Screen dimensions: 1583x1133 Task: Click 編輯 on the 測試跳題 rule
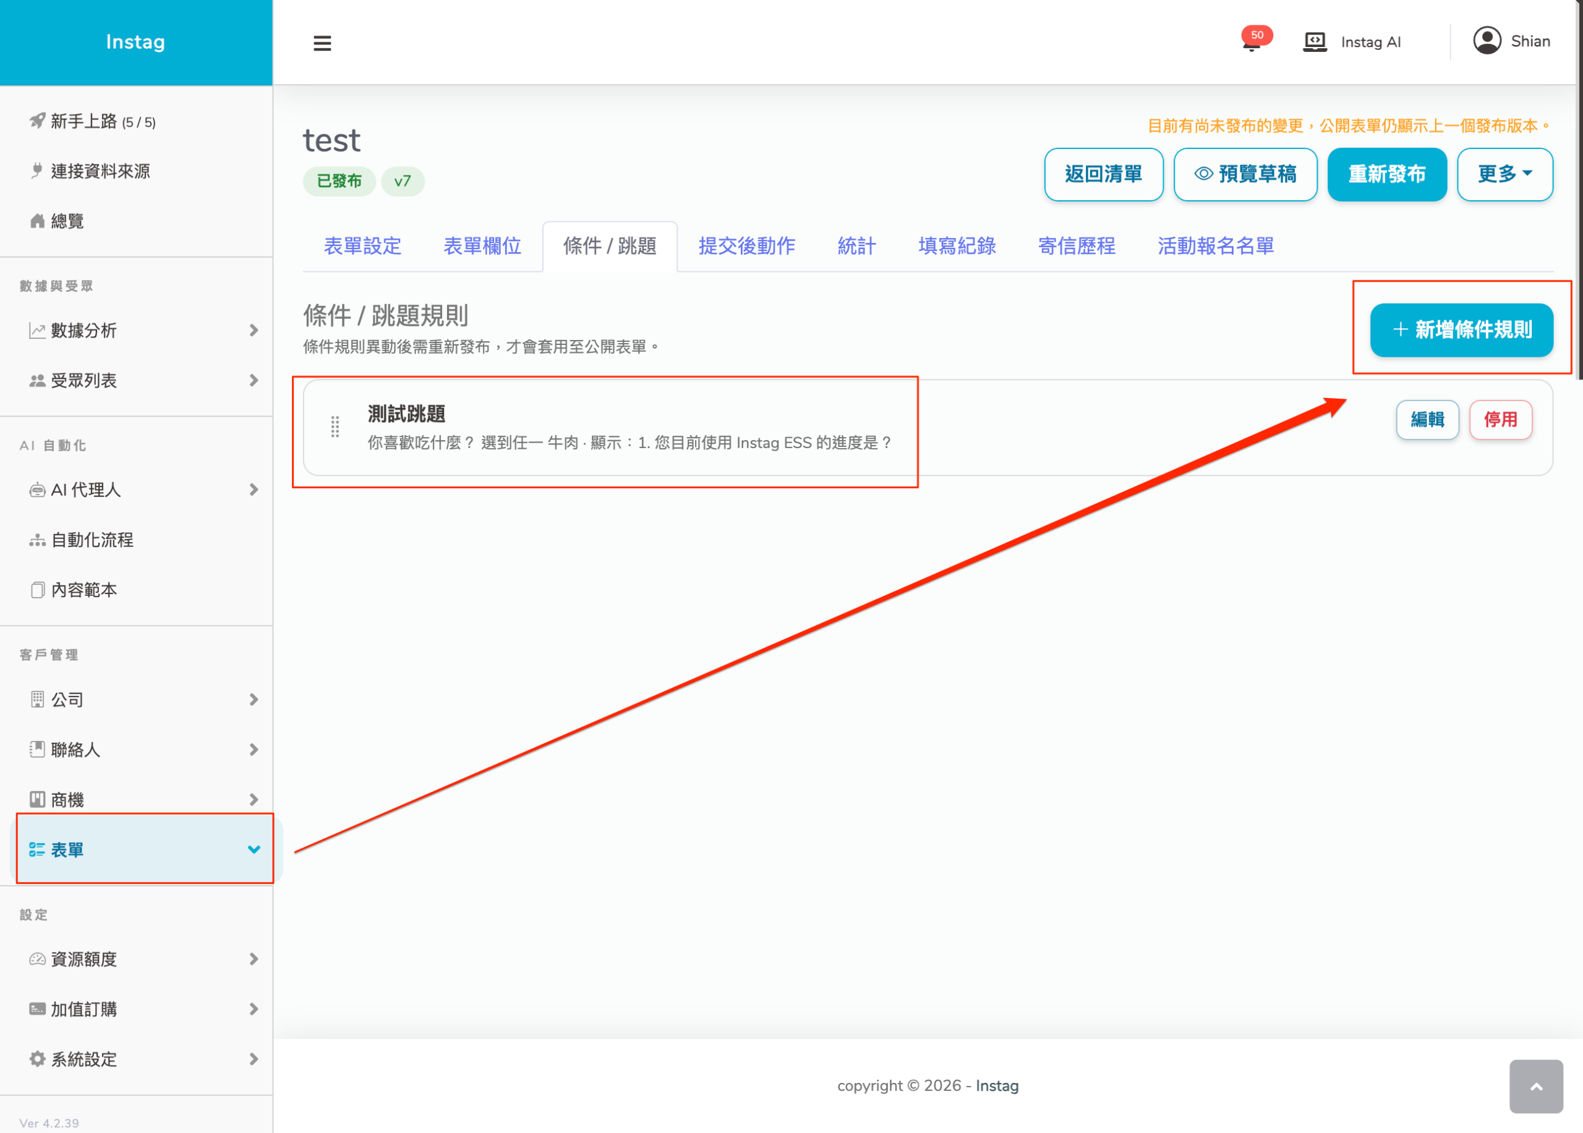click(x=1427, y=420)
